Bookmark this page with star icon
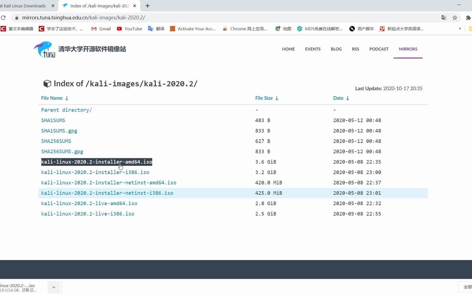 pos(455,18)
